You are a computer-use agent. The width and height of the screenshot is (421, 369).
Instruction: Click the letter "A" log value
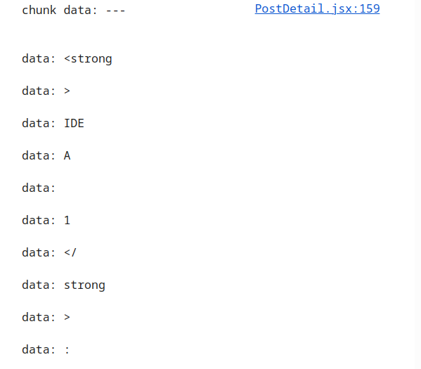click(x=67, y=156)
